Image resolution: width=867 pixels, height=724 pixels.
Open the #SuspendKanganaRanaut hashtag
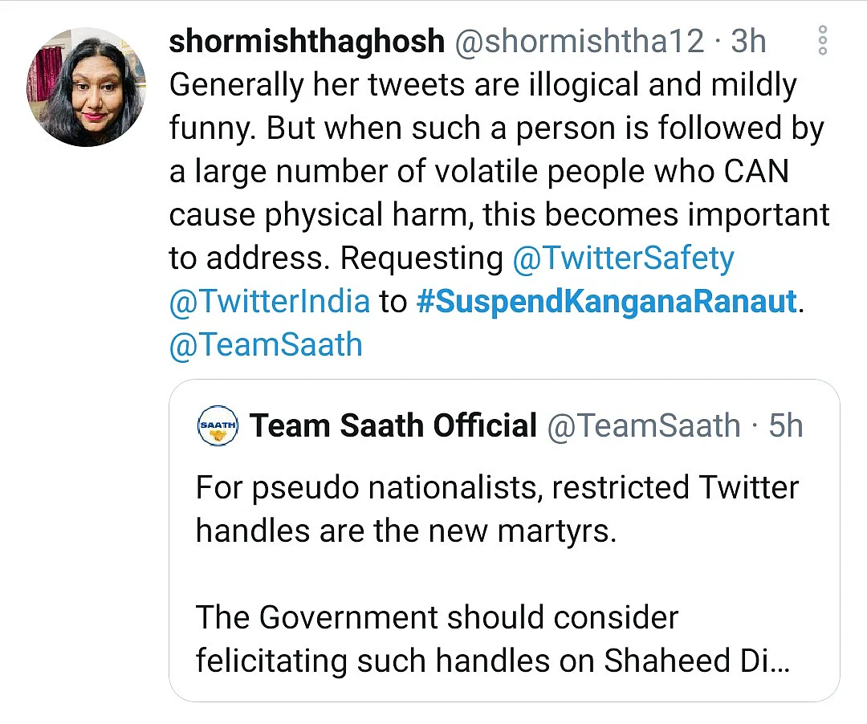[x=607, y=301]
